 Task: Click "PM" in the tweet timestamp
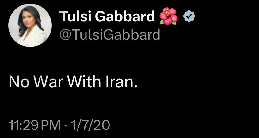[51, 125]
